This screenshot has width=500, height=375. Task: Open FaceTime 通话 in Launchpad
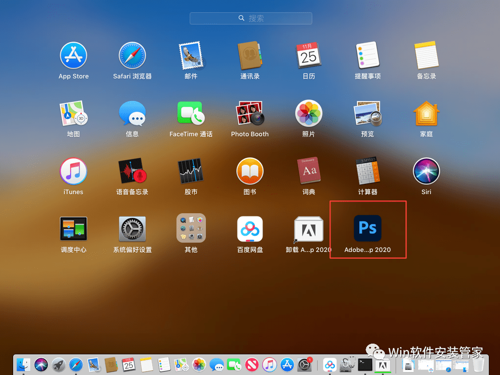pyautogui.click(x=191, y=114)
